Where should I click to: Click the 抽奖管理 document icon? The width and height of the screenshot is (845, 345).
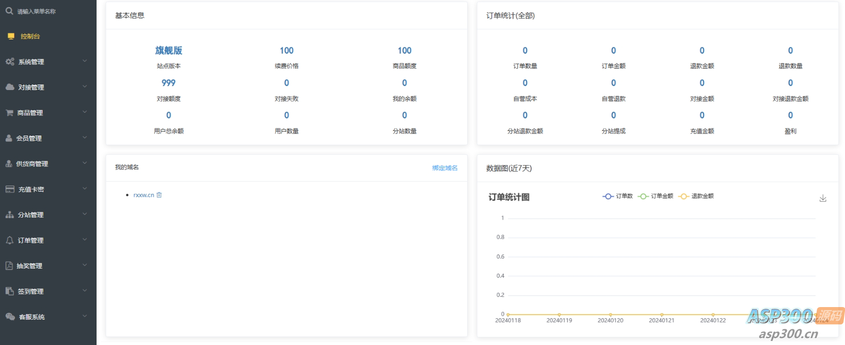point(9,266)
